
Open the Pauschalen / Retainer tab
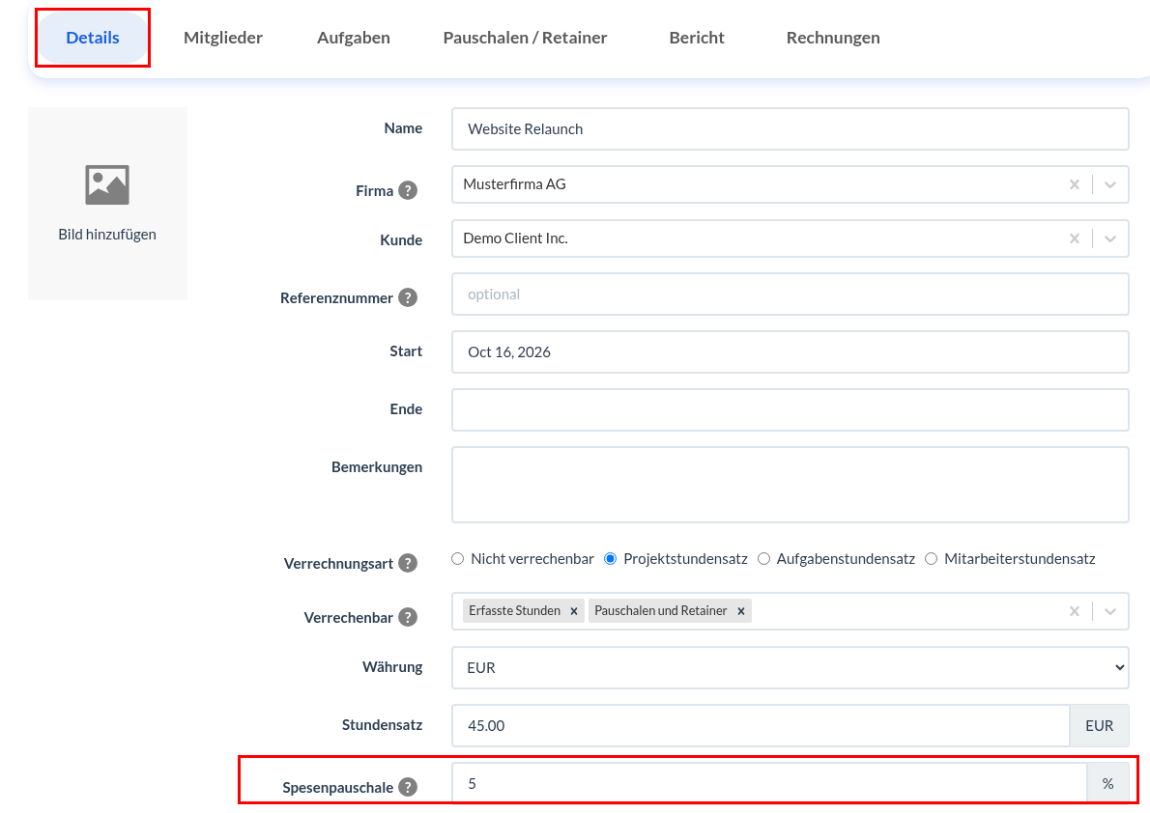coord(525,38)
